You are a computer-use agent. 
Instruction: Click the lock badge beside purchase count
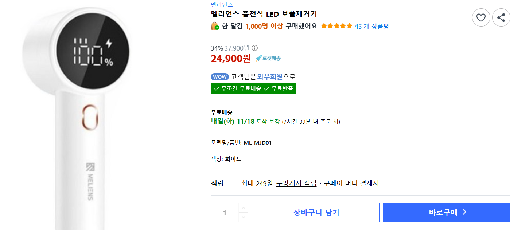point(215,26)
